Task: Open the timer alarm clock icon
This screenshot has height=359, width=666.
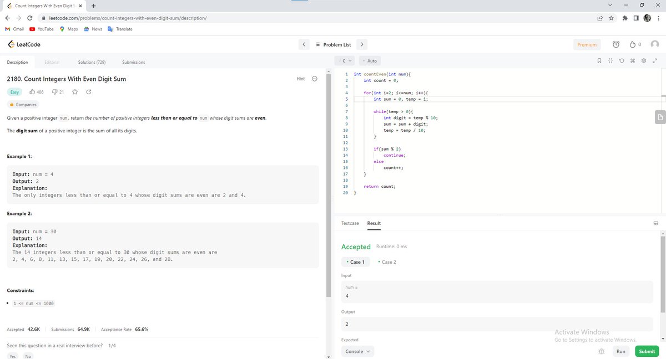Action: (x=616, y=44)
